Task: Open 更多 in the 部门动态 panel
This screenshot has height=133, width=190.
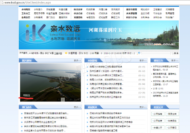Action: [x=77, y=107]
